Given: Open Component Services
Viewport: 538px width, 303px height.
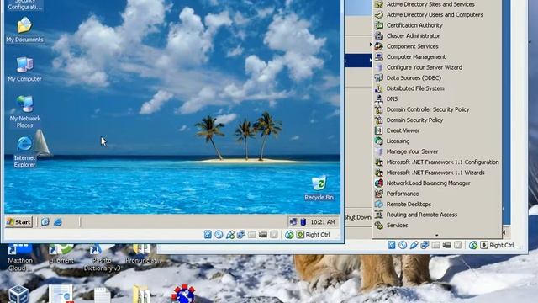Looking at the screenshot, I should coord(437,46).
